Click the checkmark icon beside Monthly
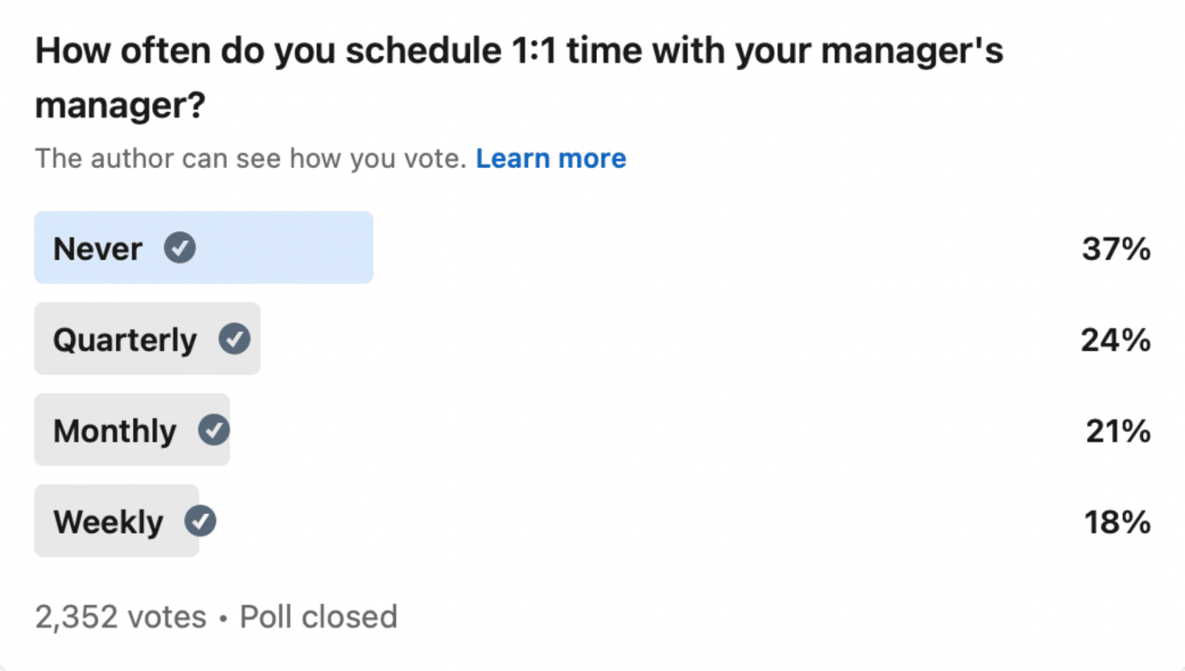The image size is (1185, 671). [x=214, y=430]
